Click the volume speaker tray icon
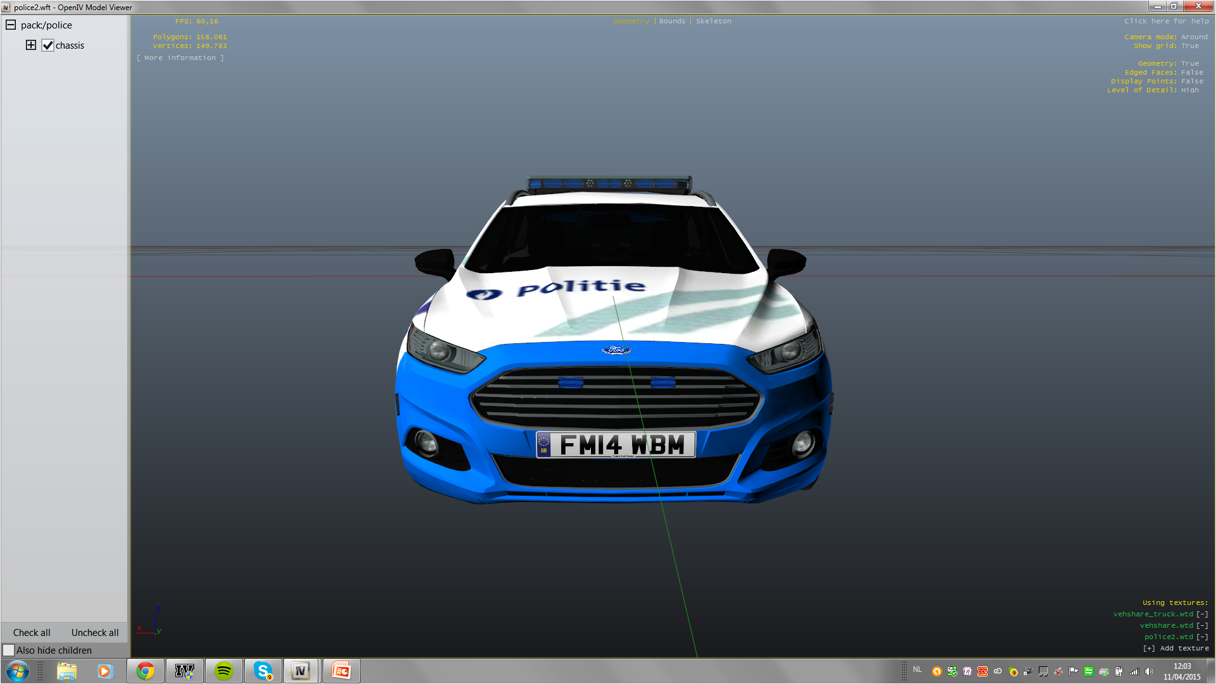Image resolution: width=1216 pixels, height=684 pixels. tap(1150, 671)
